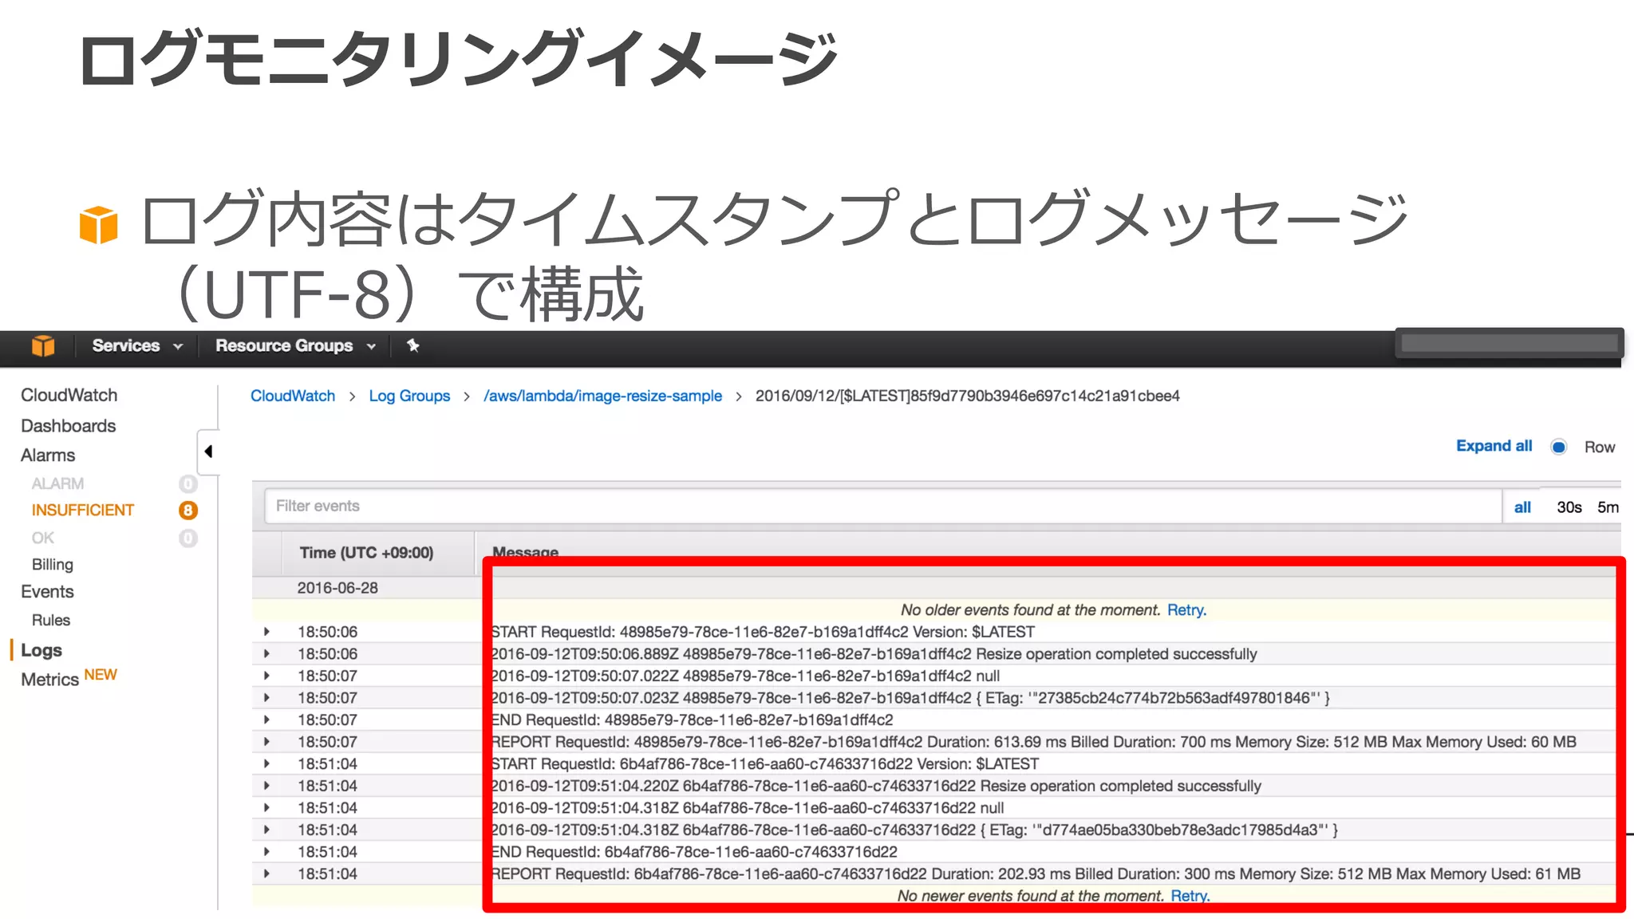Click 'REPORT RequestId: 6b4af786' message text
1634x919 pixels.
[1035, 874]
